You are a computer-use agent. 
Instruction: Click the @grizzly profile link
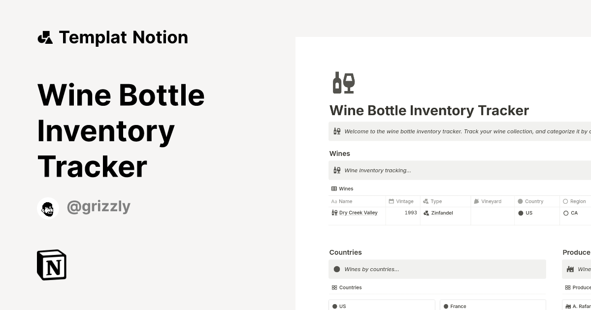(x=98, y=206)
